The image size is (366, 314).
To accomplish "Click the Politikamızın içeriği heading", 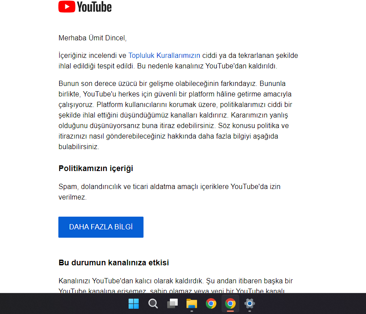I will point(96,168).
